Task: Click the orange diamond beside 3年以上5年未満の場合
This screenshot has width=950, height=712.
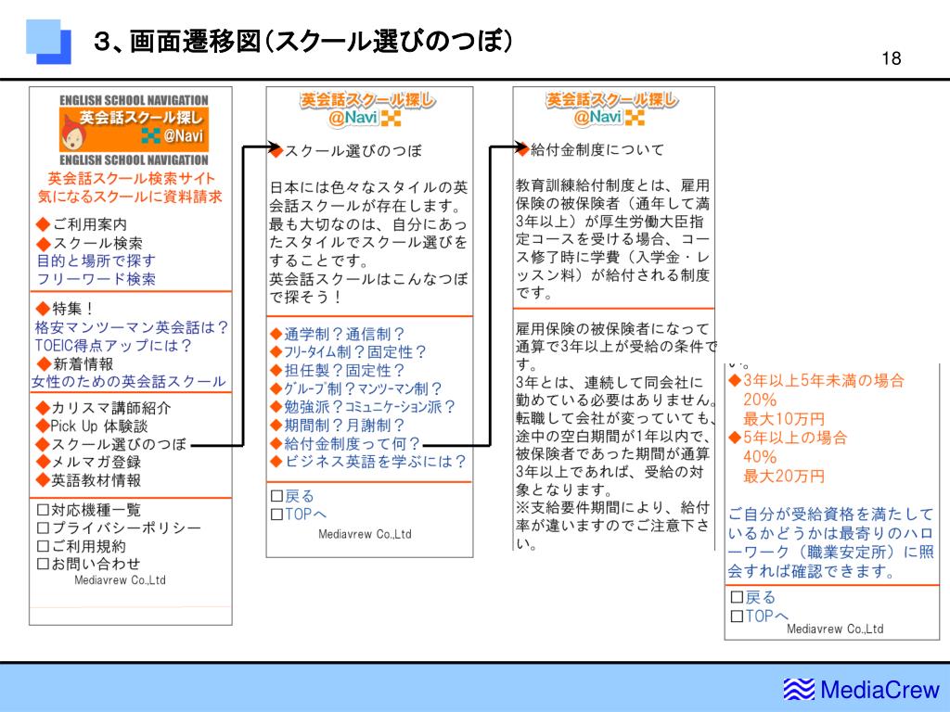Action: click(735, 380)
